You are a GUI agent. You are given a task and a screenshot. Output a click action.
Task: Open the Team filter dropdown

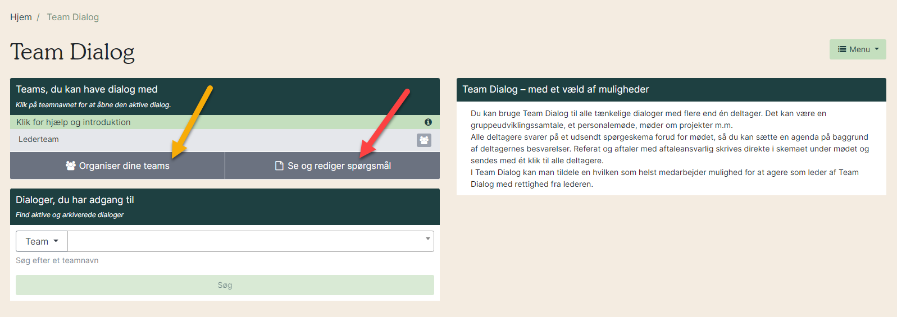click(42, 241)
